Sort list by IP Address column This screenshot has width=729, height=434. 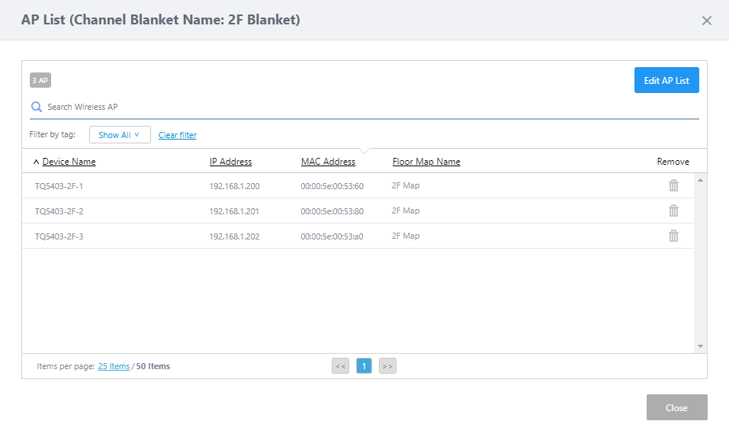click(230, 162)
